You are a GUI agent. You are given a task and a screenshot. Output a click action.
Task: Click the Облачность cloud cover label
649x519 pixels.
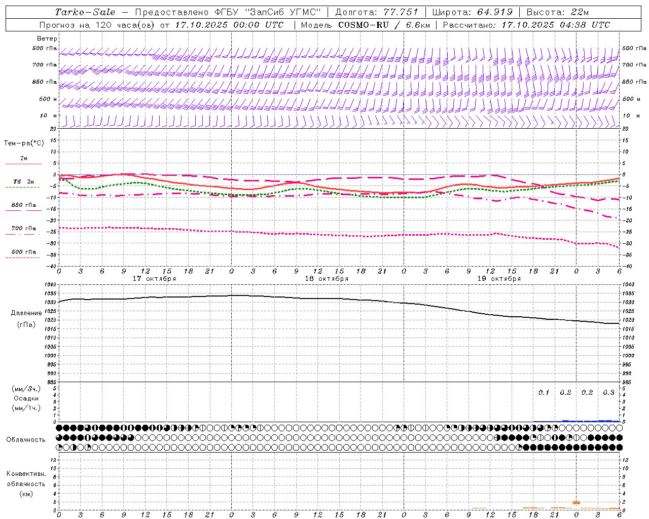click(x=26, y=440)
